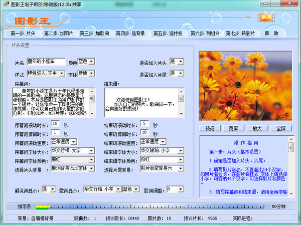The height and width of the screenshot is (225, 301).
Task: Open the 解说词显示 dropdown
Action: coord(53,189)
